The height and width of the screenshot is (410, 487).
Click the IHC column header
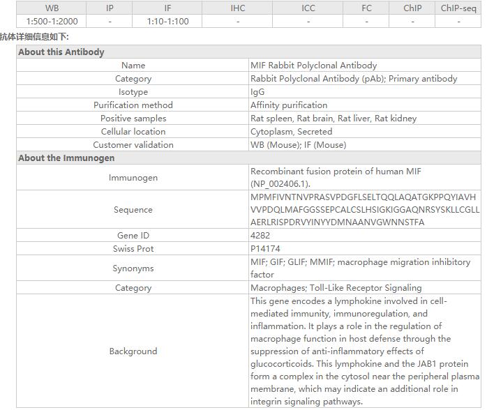click(238, 8)
